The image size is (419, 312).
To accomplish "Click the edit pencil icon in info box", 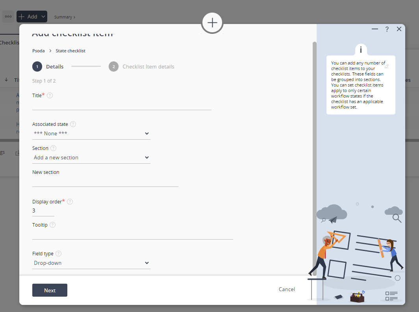I will tap(387, 66).
